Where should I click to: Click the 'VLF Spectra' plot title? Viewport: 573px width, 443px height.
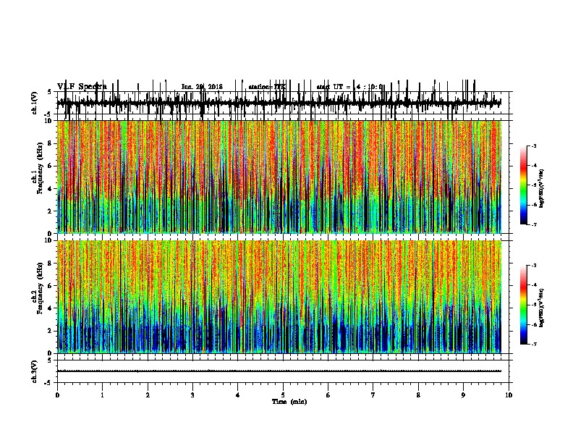click(x=82, y=87)
